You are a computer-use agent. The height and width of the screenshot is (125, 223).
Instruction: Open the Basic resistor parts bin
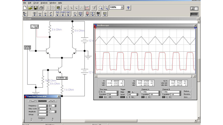click(x=40, y=14)
